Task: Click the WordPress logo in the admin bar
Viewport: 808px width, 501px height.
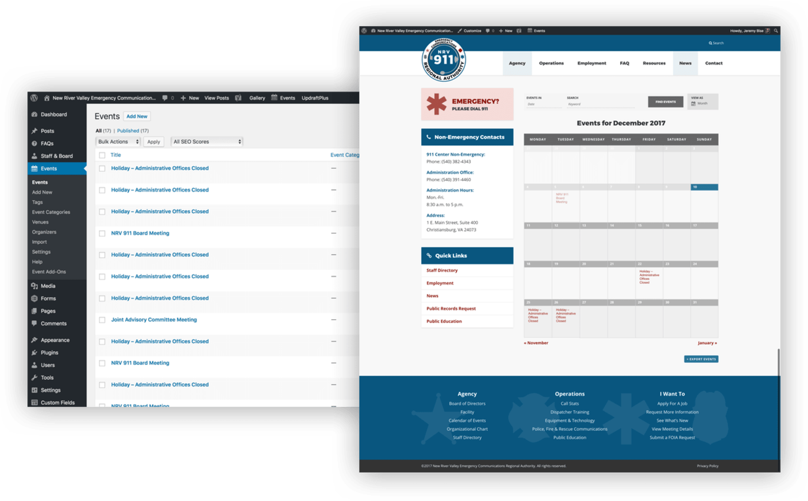Action: point(33,97)
